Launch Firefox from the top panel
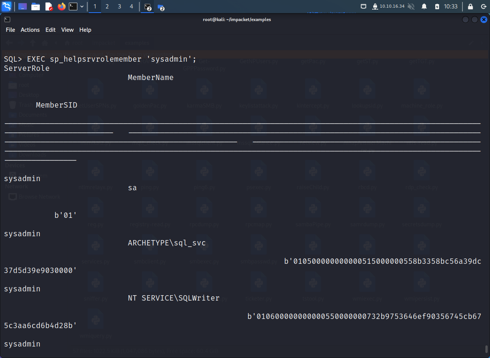The image size is (490, 358). pos(62,7)
